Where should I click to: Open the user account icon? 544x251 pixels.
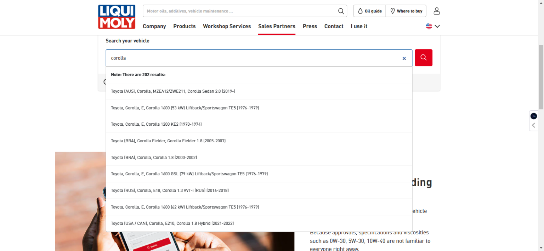tap(436, 11)
